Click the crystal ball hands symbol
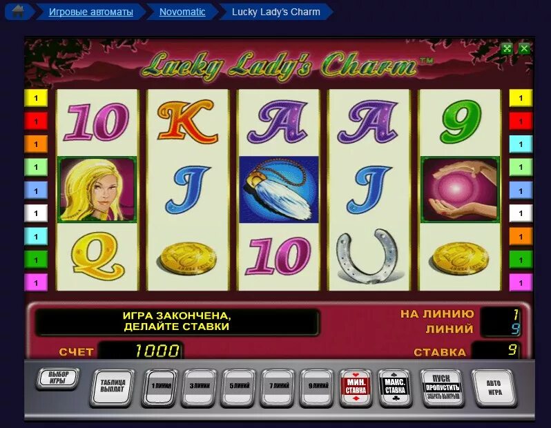The width and height of the screenshot is (551, 428). [x=460, y=190]
